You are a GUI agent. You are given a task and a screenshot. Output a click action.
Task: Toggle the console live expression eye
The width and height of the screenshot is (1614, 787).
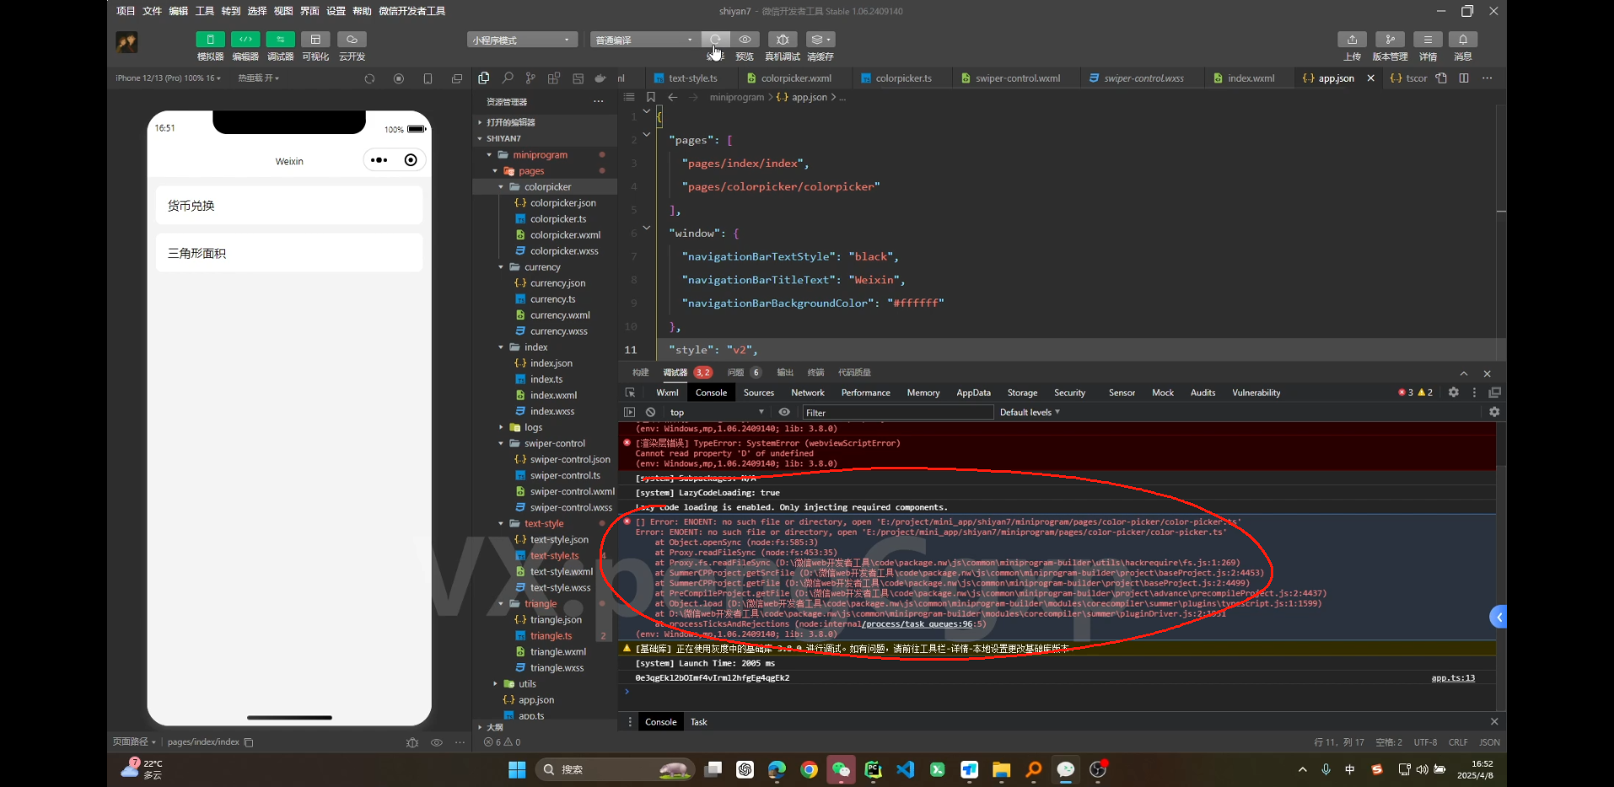click(784, 412)
